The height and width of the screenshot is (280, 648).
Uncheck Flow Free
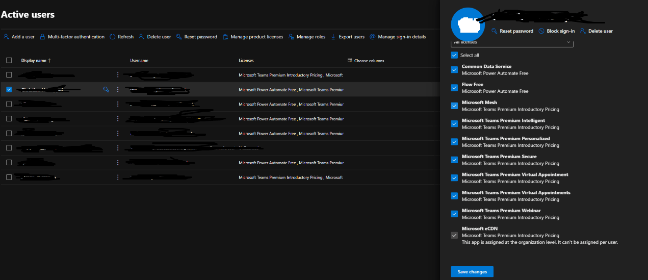point(454,88)
